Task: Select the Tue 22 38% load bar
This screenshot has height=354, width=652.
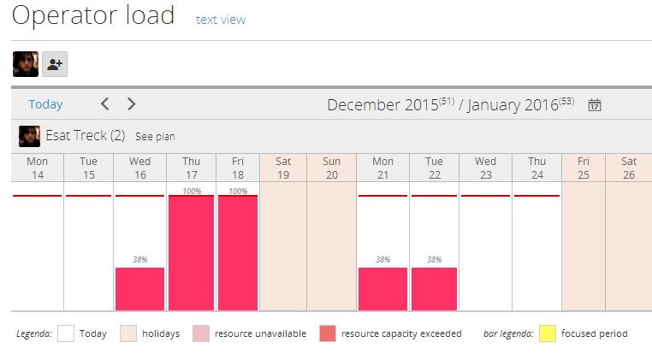Action: (434, 289)
